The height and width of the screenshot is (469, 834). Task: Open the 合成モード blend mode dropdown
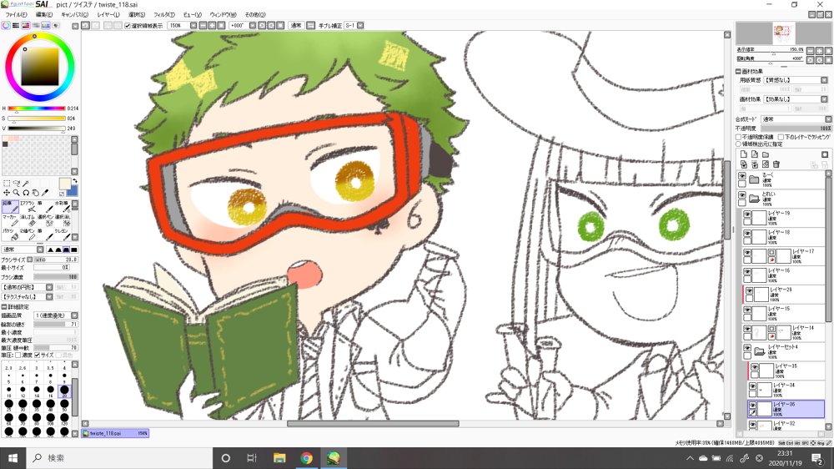click(827, 119)
